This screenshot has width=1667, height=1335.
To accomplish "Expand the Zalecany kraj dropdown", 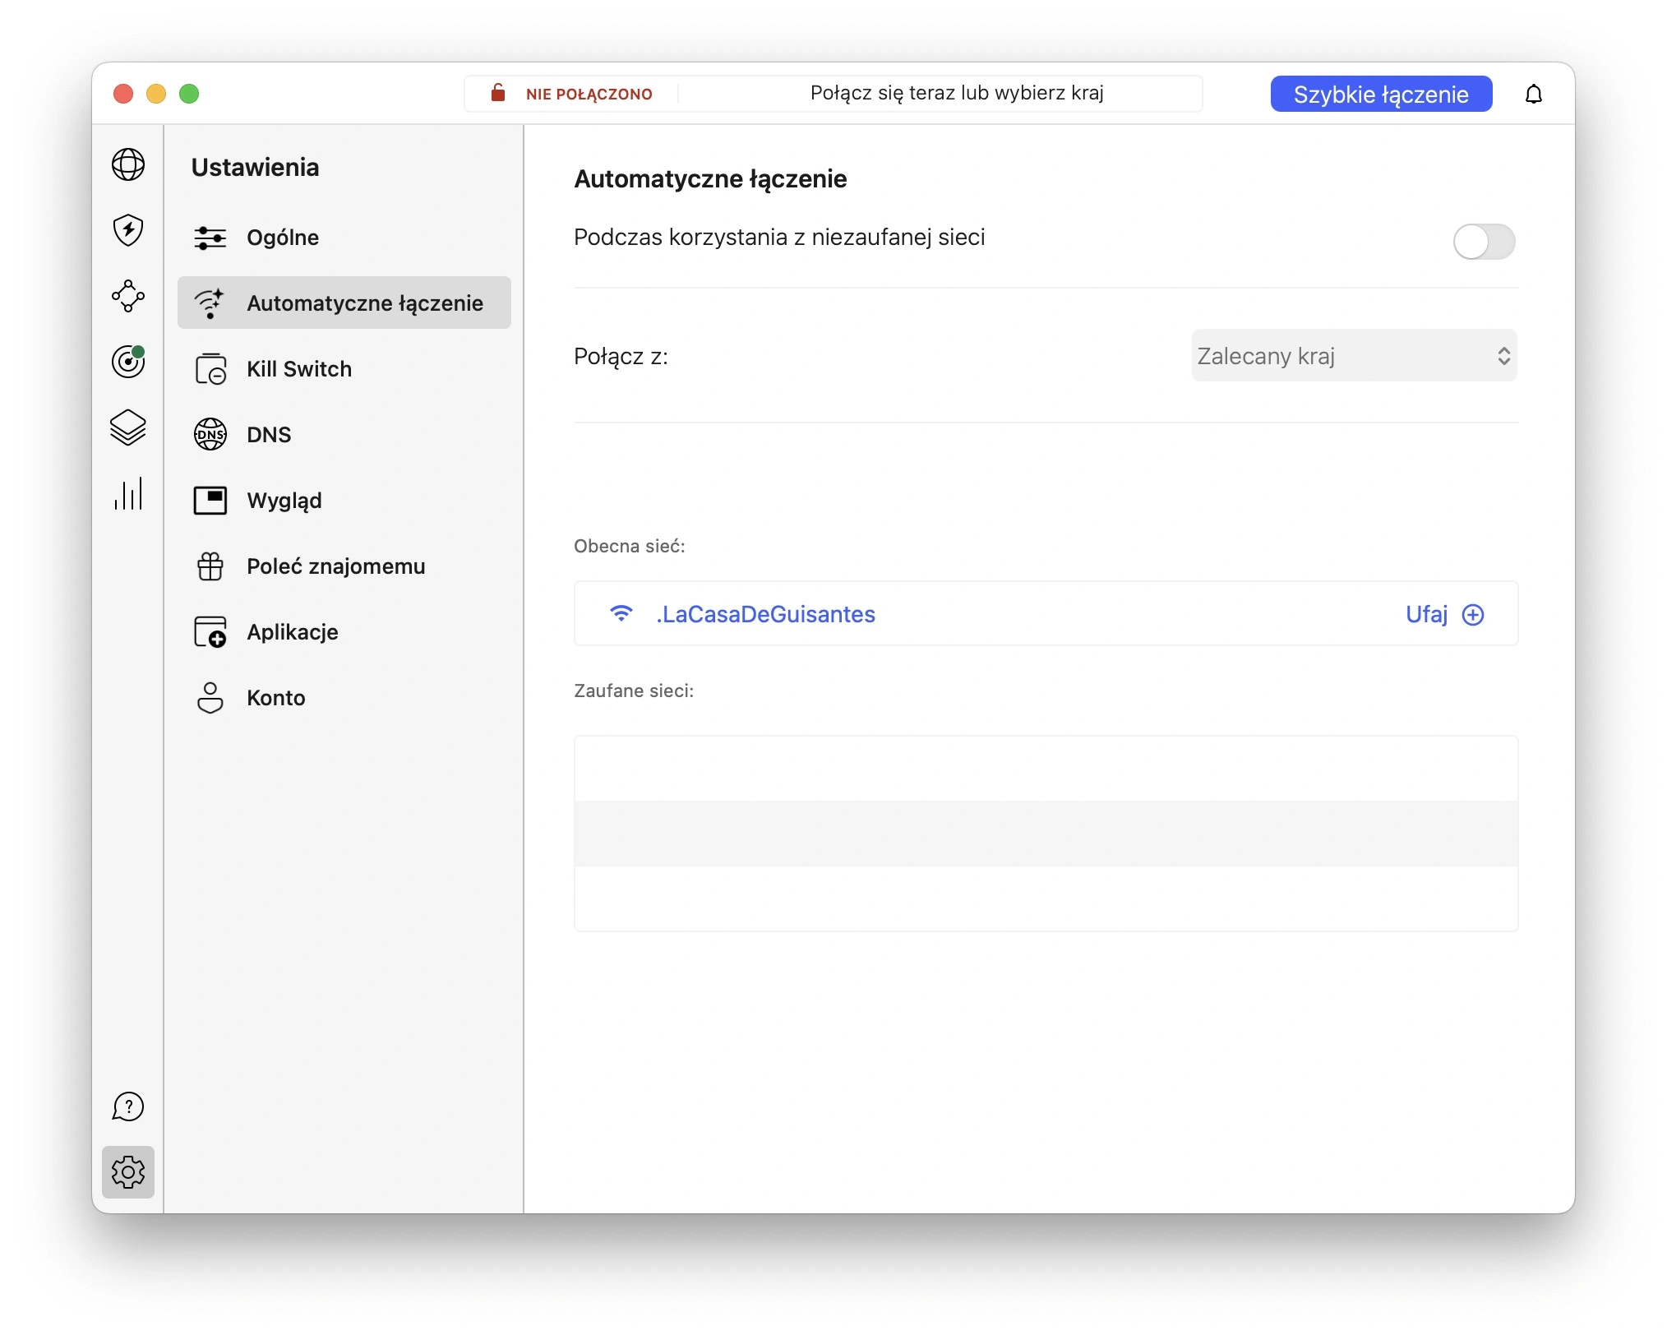I will pos(1354,356).
